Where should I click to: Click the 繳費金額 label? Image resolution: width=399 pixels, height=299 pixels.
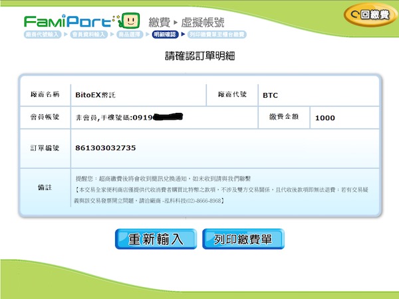284,117
